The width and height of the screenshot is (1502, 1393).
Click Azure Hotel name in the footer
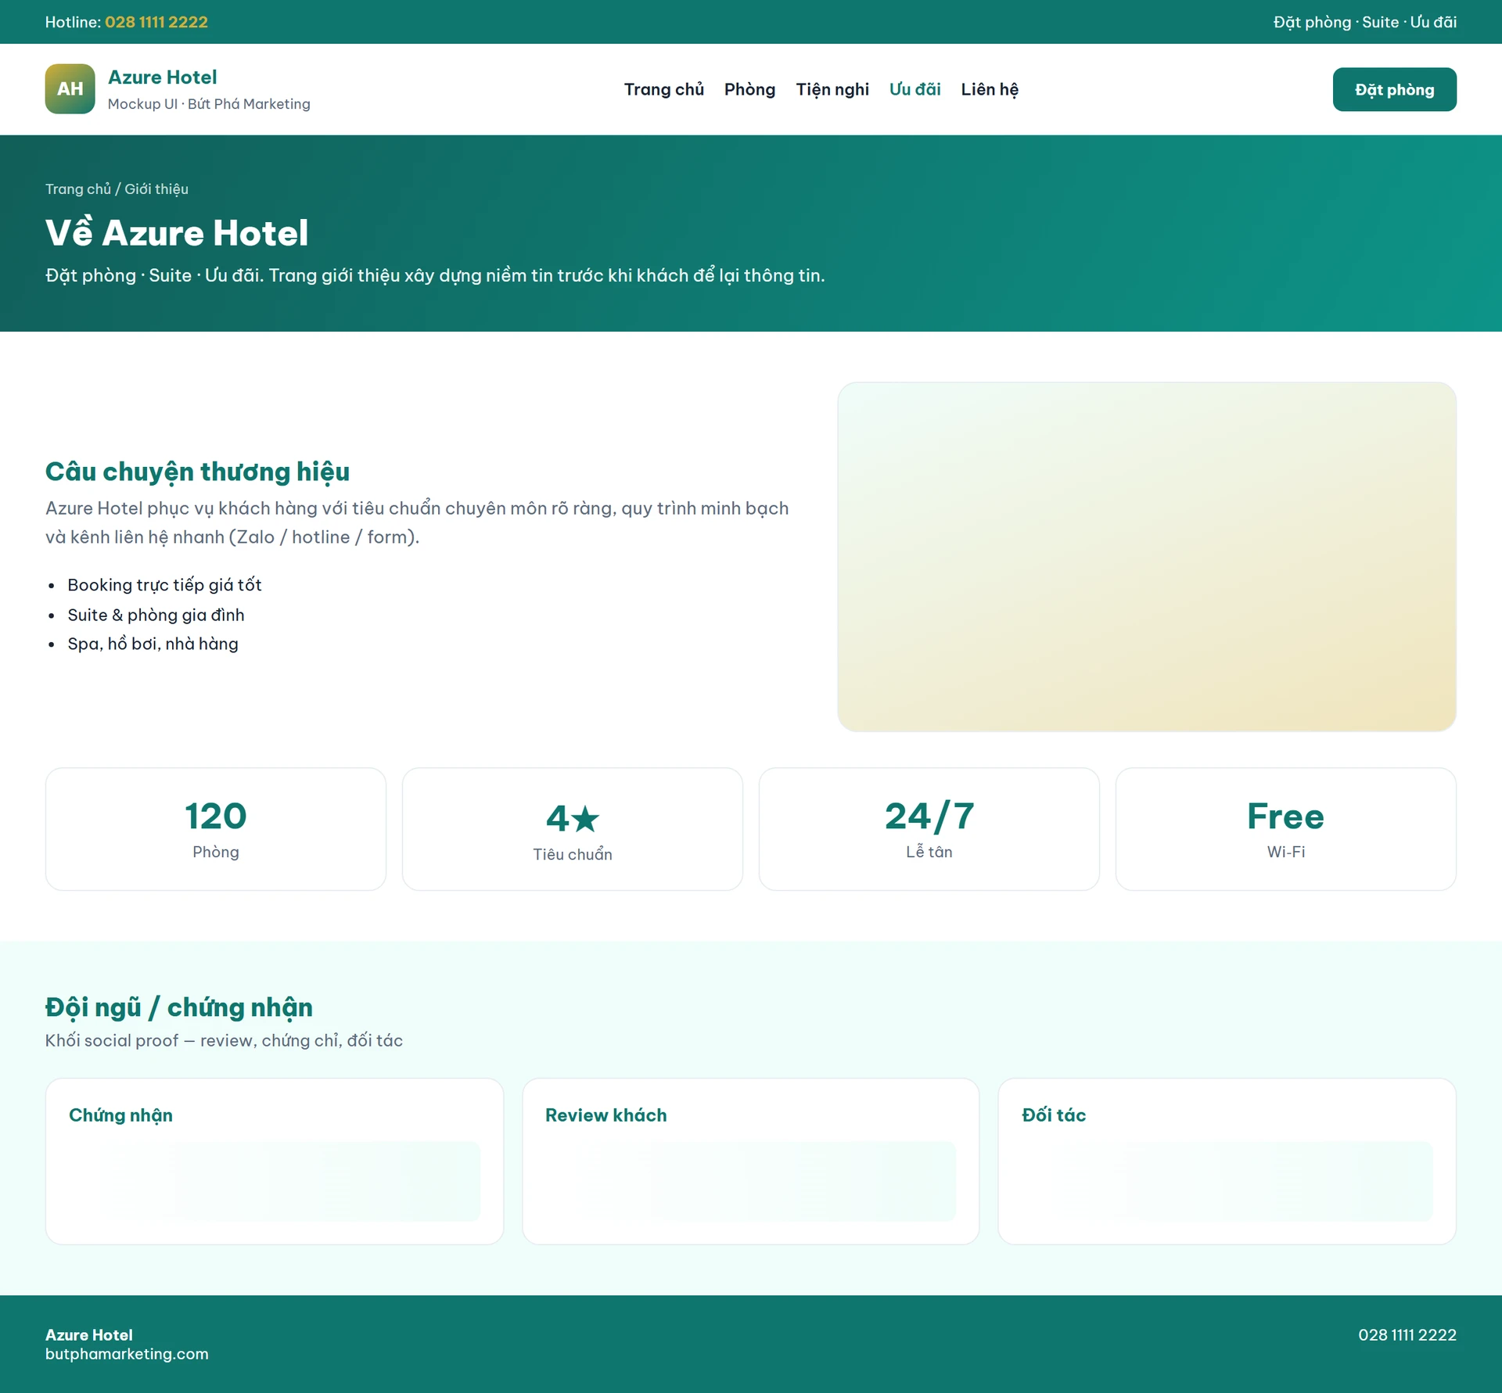[89, 1335]
